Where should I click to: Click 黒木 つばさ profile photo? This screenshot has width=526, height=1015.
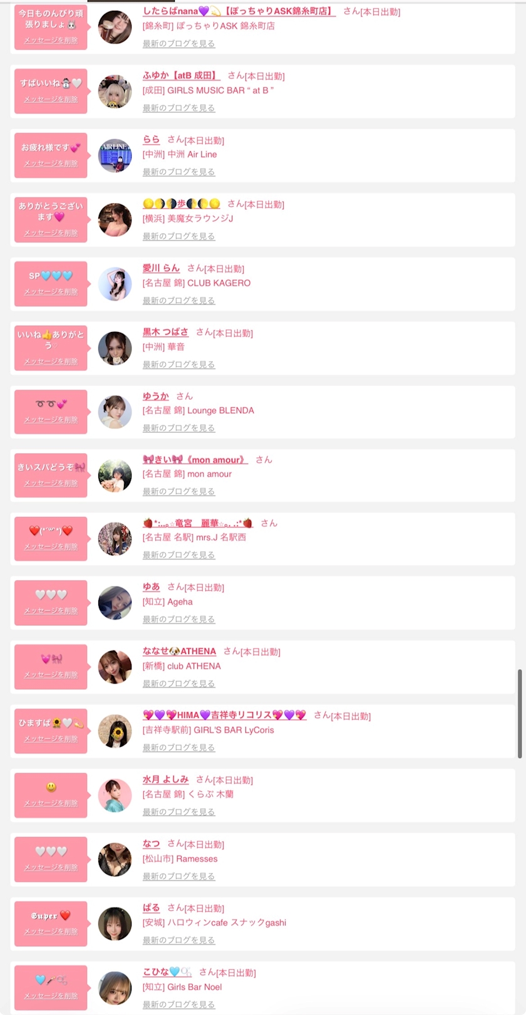(x=115, y=348)
